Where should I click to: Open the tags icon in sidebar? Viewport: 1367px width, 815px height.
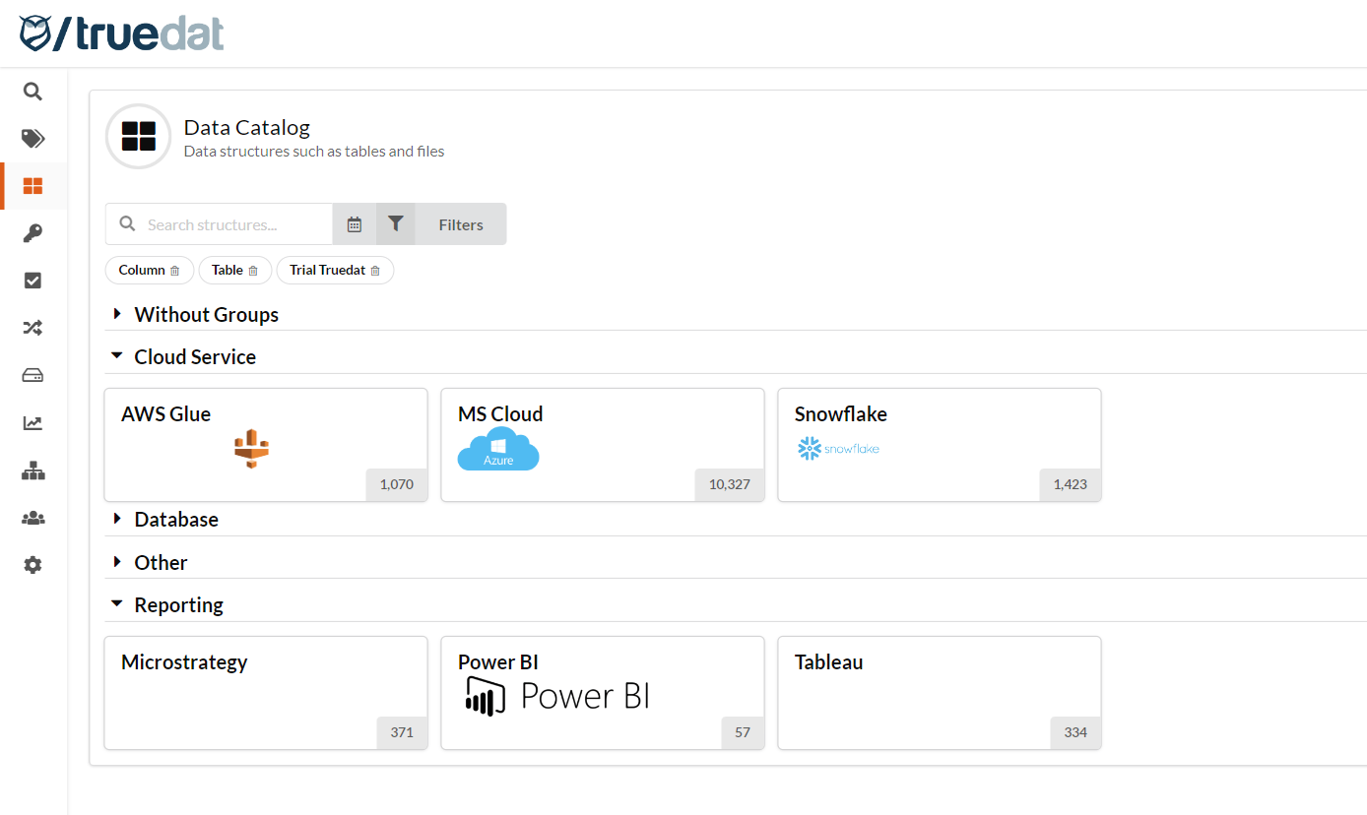tap(33, 139)
